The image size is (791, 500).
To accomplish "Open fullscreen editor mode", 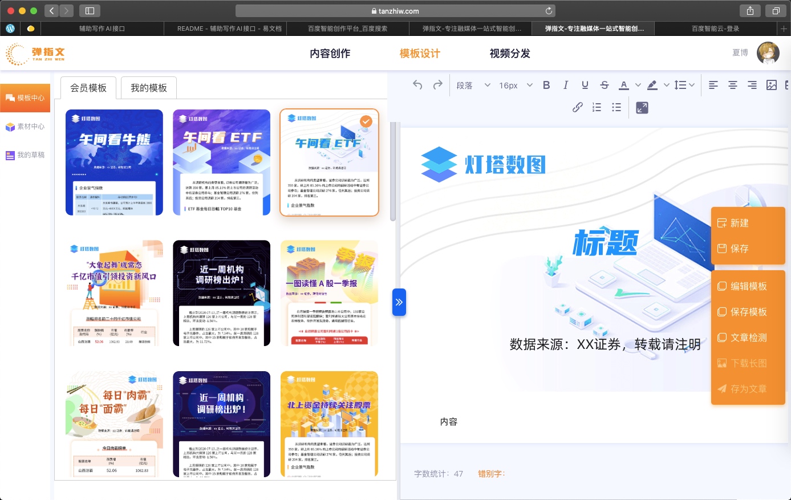I will 642,107.
